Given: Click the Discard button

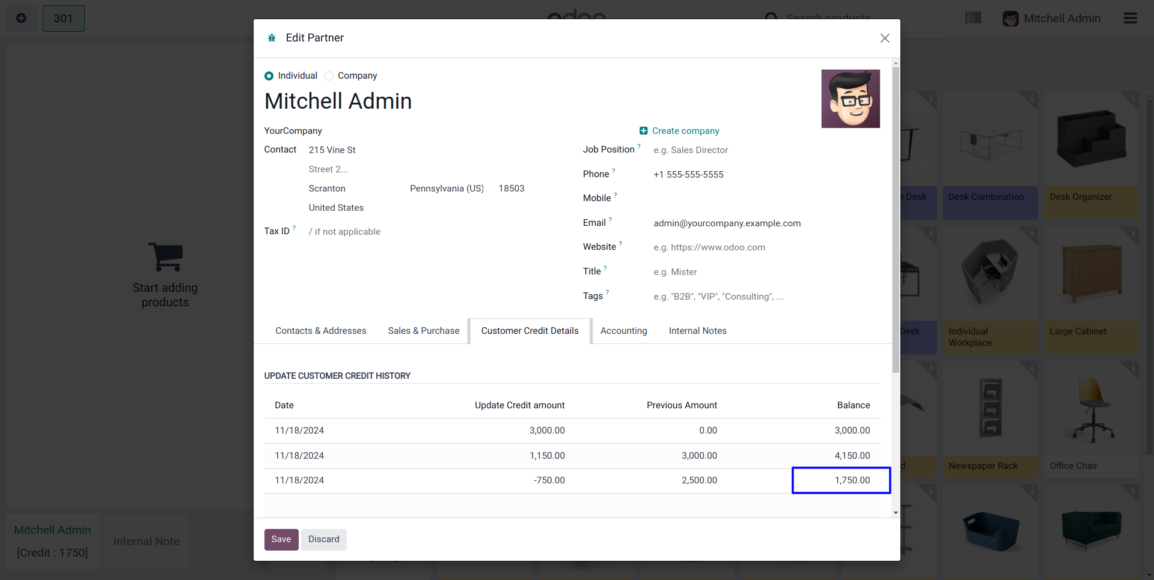Looking at the screenshot, I should pos(323,539).
